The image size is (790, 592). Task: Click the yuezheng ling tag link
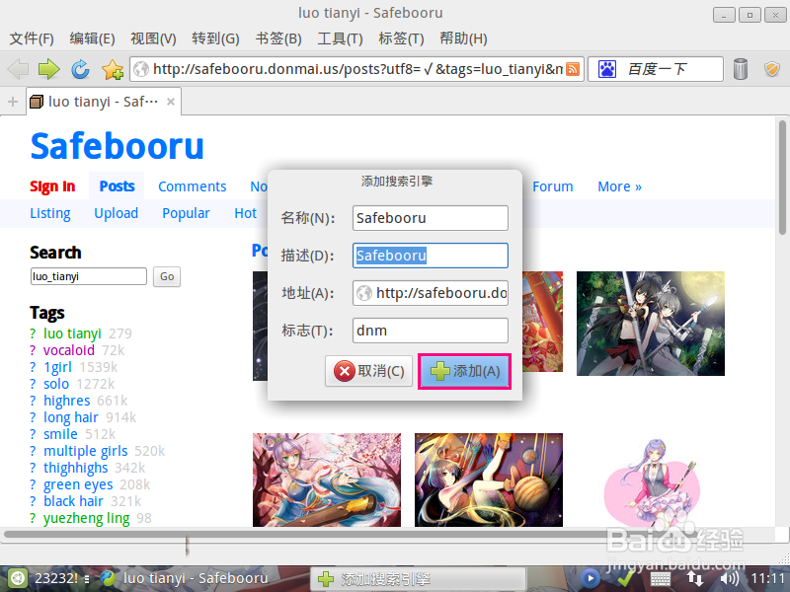click(x=86, y=518)
